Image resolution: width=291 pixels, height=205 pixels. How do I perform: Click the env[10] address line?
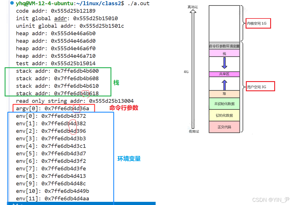click(53, 191)
